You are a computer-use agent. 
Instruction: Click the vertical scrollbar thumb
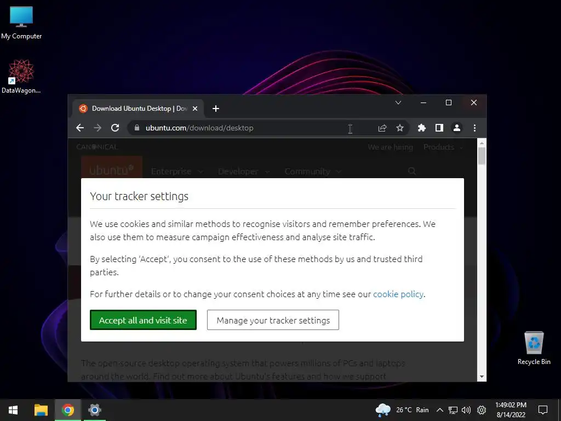tap(482, 156)
